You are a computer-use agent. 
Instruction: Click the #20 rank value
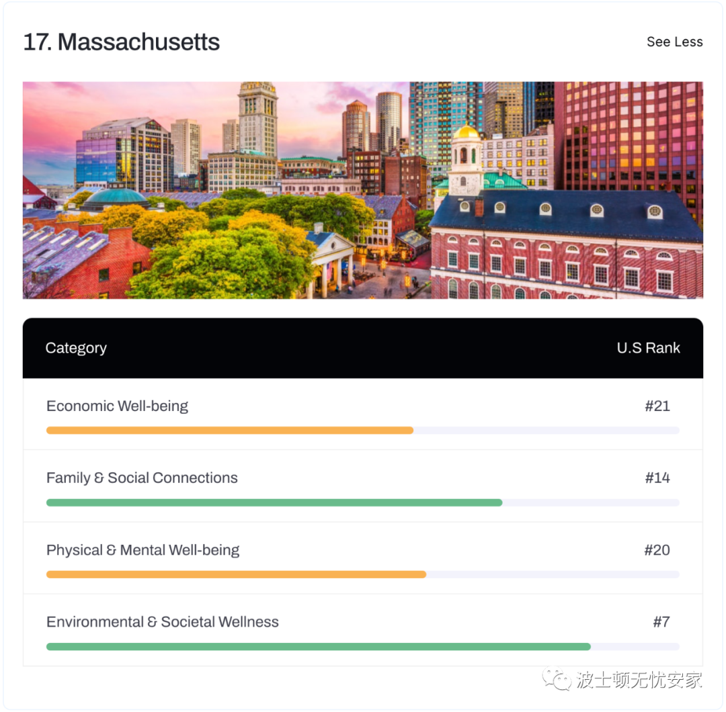(x=657, y=550)
